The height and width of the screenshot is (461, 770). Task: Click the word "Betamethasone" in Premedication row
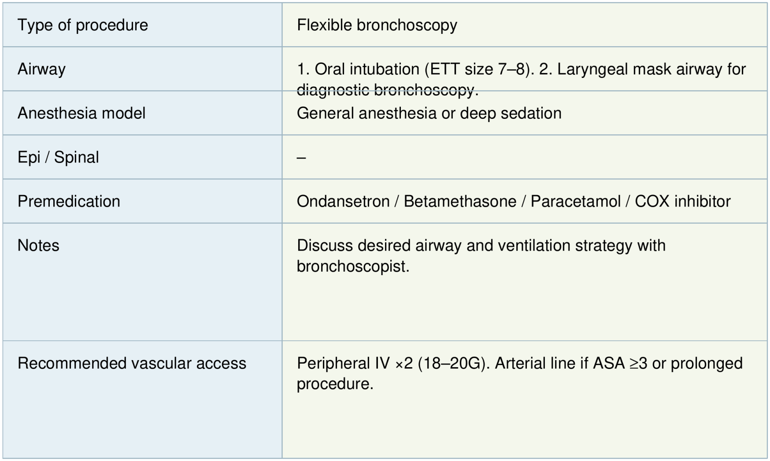(x=459, y=201)
